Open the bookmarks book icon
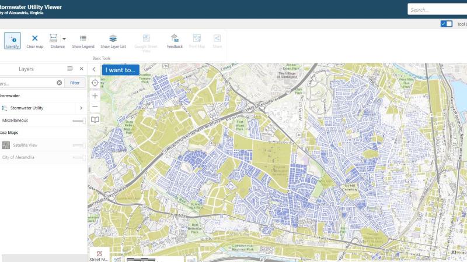This screenshot has height=262, width=467. click(95, 120)
